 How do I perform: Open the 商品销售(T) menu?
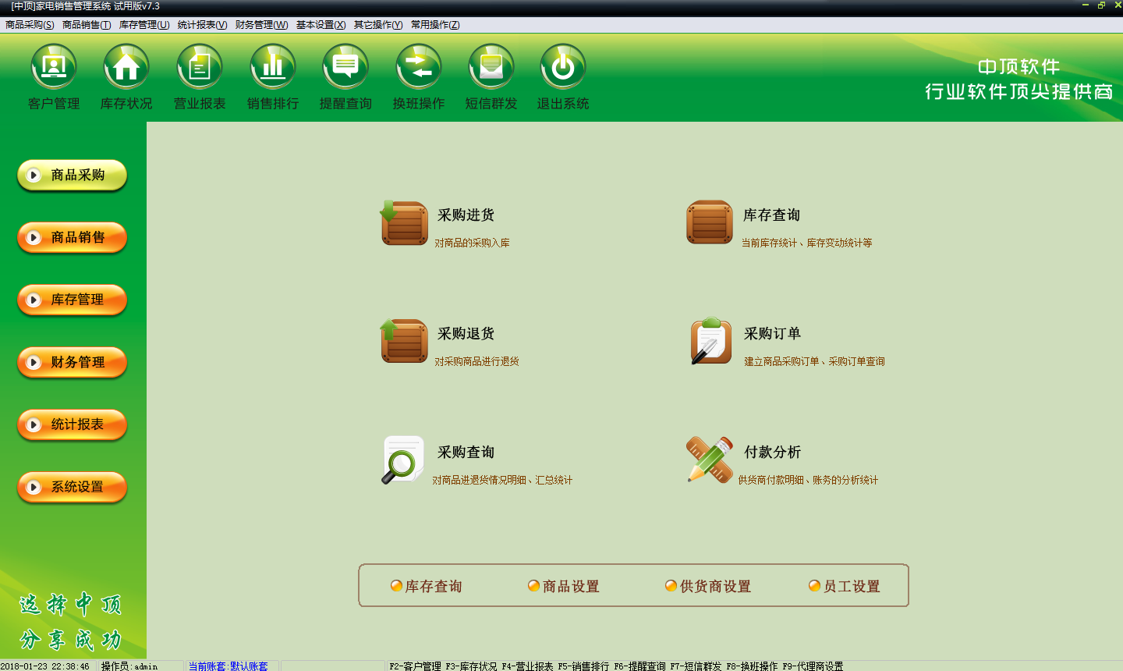click(87, 25)
